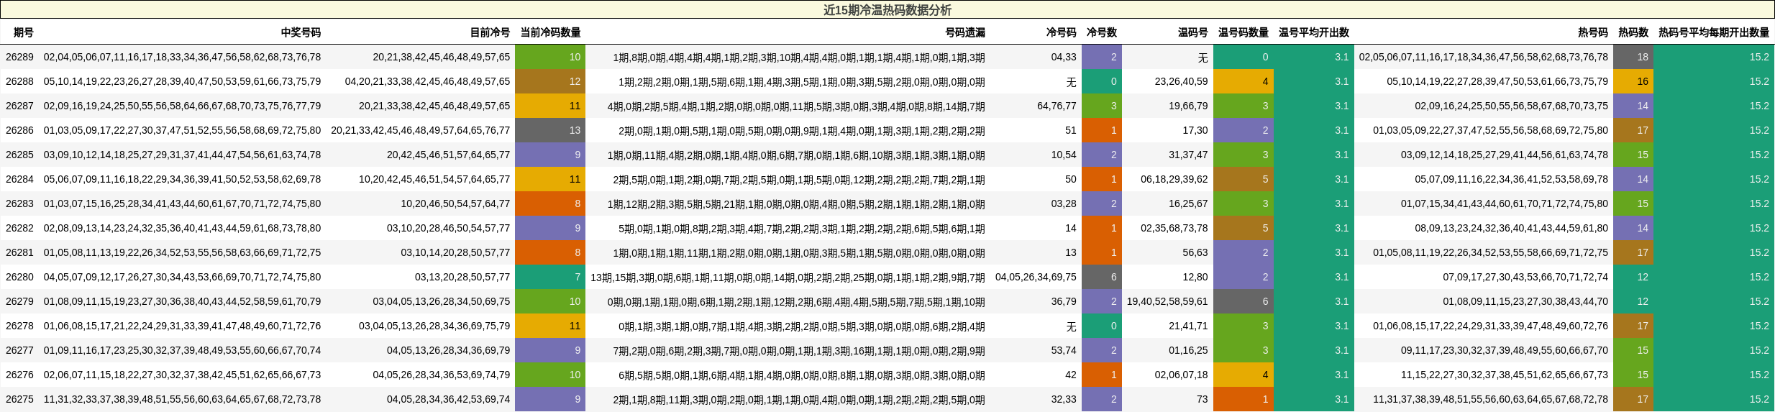Screen dimensions: 1775x412
Task: Select warm number cell 06,18,29,39,62
Action: 1174,179
